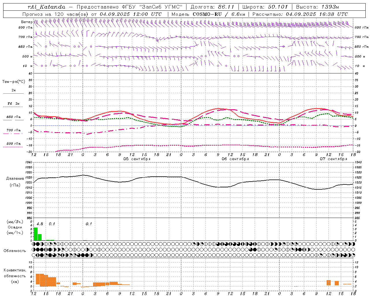Image resolution: width=370 pixels, height=296 pixels.
Task: Click the Долгота: 86.11 field
Action: point(212,7)
